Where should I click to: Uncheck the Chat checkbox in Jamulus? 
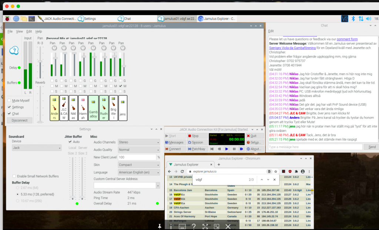click(x=9, y=114)
